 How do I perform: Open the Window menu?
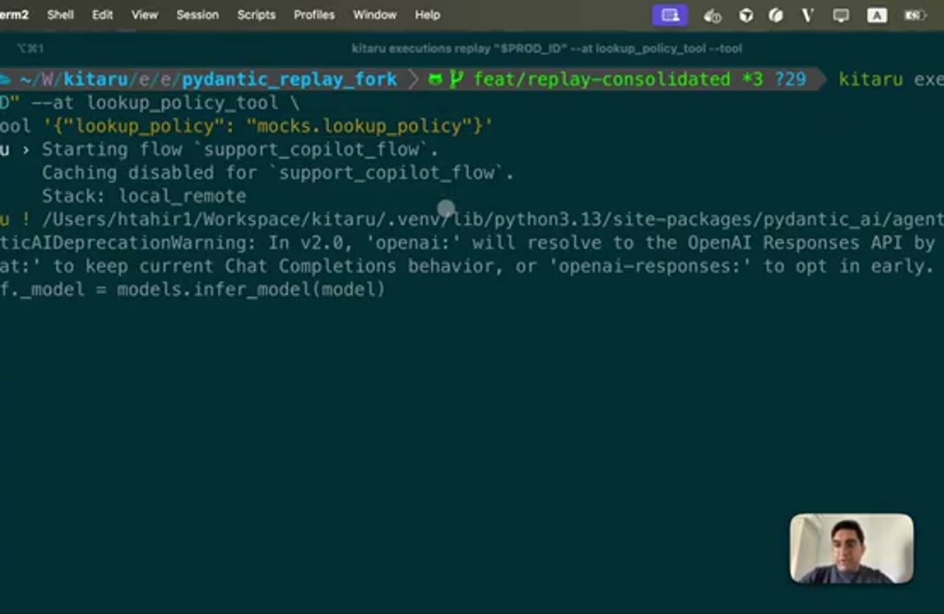click(x=375, y=15)
